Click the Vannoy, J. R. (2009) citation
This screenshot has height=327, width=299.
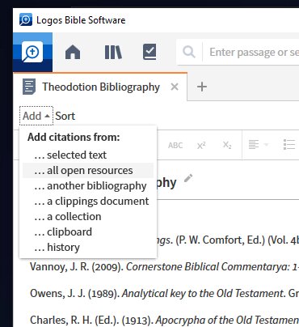tap(164, 267)
